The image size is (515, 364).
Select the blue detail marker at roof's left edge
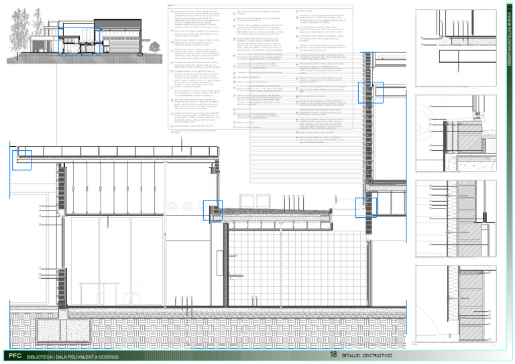pos(21,160)
